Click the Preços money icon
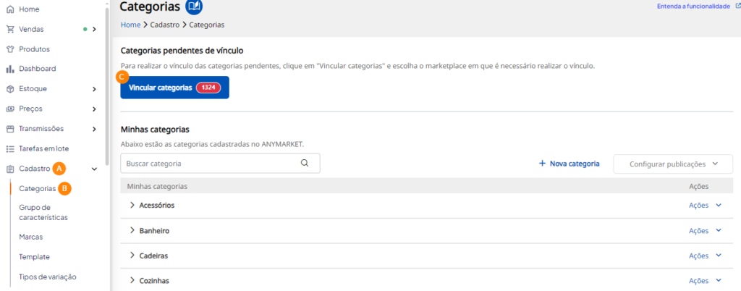Image resolution: width=741 pixels, height=291 pixels. tap(10, 109)
